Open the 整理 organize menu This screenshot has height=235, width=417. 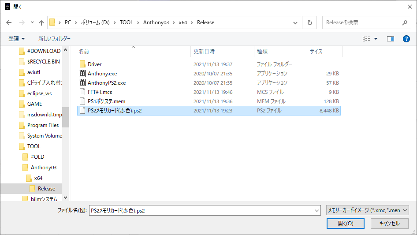(x=16, y=39)
